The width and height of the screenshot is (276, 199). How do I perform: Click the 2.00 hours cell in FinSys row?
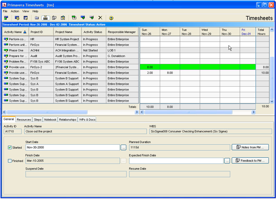point(150,73)
